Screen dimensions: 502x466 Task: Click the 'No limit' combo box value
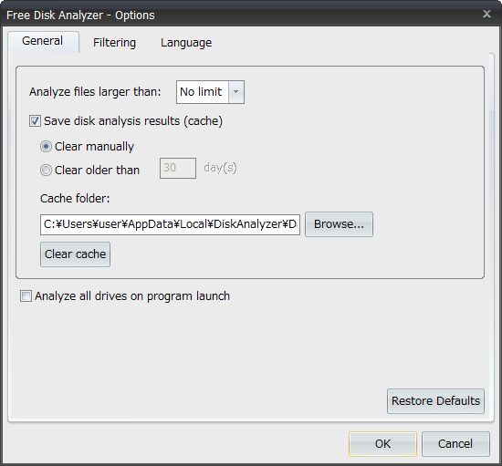click(x=202, y=92)
